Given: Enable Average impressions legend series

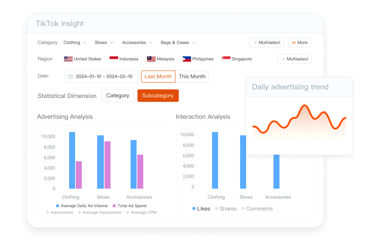Looking at the screenshot, I should coord(100,212).
